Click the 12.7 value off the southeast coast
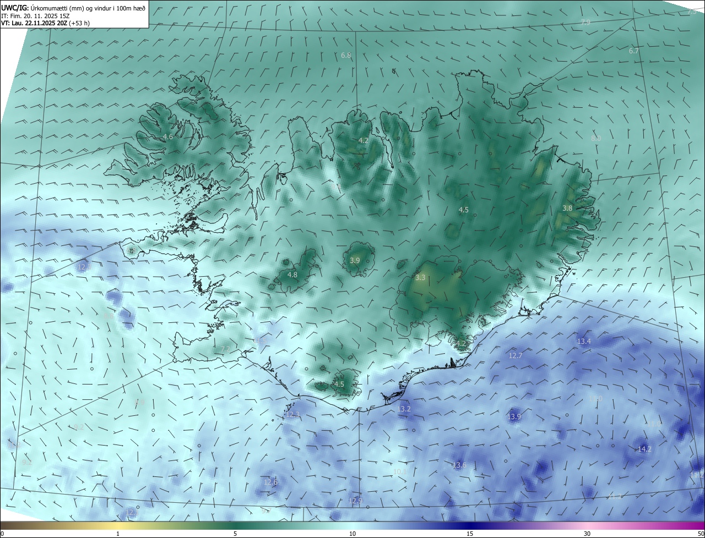The width and height of the screenshot is (705, 538). pos(515,355)
